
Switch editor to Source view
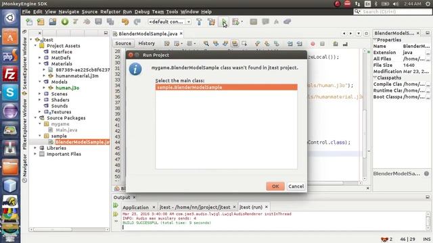point(123,43)
